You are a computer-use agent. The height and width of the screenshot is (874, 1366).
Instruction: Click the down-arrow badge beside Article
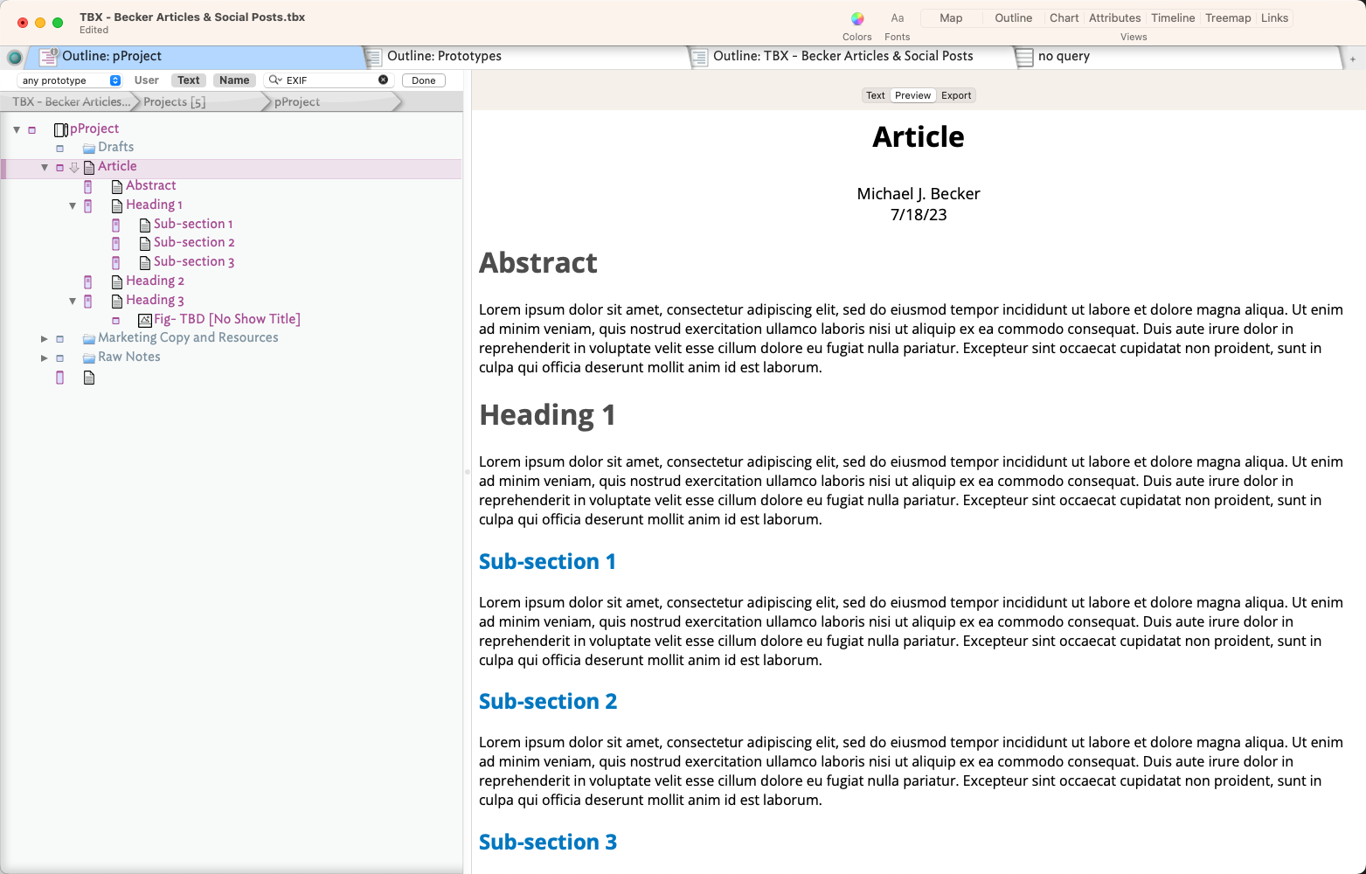point(74,167)
